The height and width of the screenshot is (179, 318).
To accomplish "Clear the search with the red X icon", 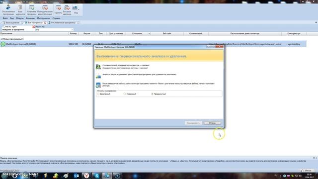I will [x=34, y=26].
